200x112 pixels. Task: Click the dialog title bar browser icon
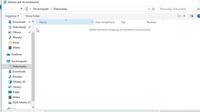click(x=5, y=2)
